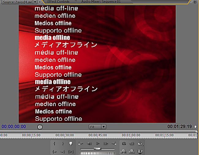199x155 pixels.
Task: Go to the In point
Action: pos(54,152)
